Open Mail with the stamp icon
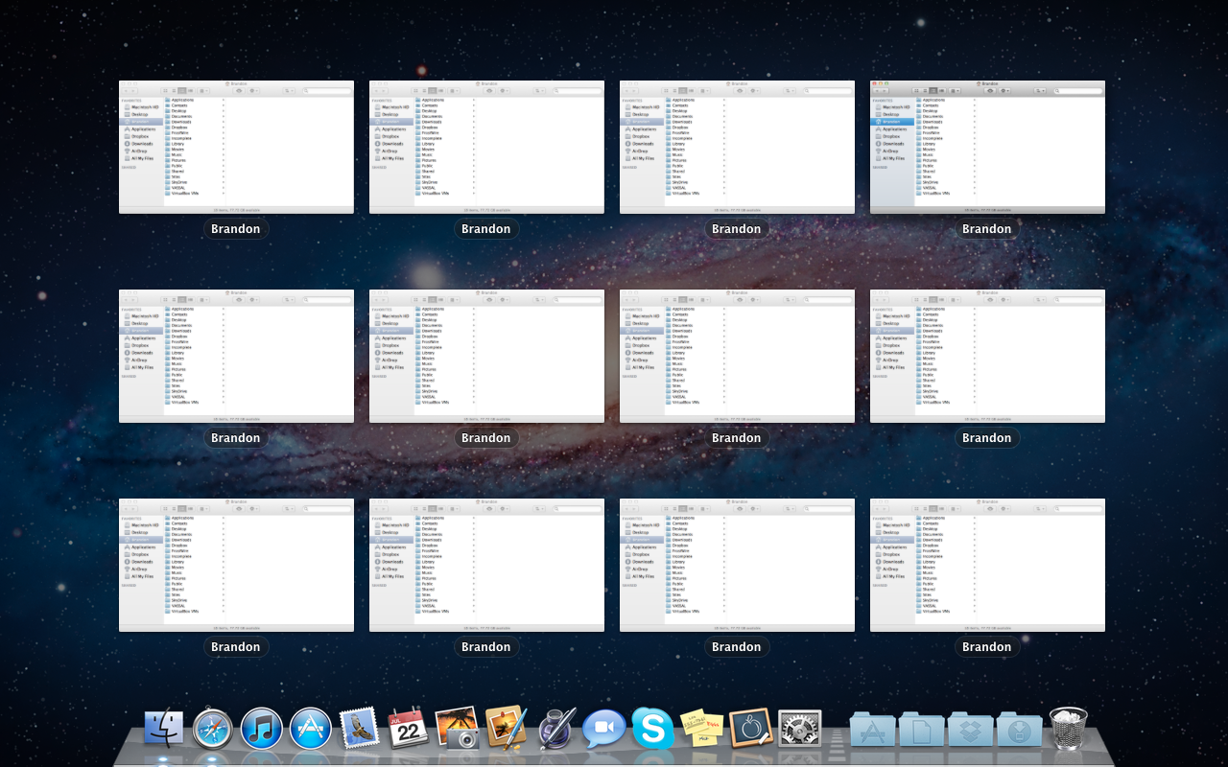 pyautogui.click(x=359, y=730)
